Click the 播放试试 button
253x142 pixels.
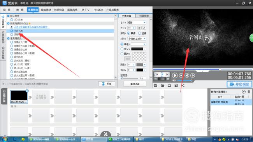pyautogui.click(x=135, y=84)
